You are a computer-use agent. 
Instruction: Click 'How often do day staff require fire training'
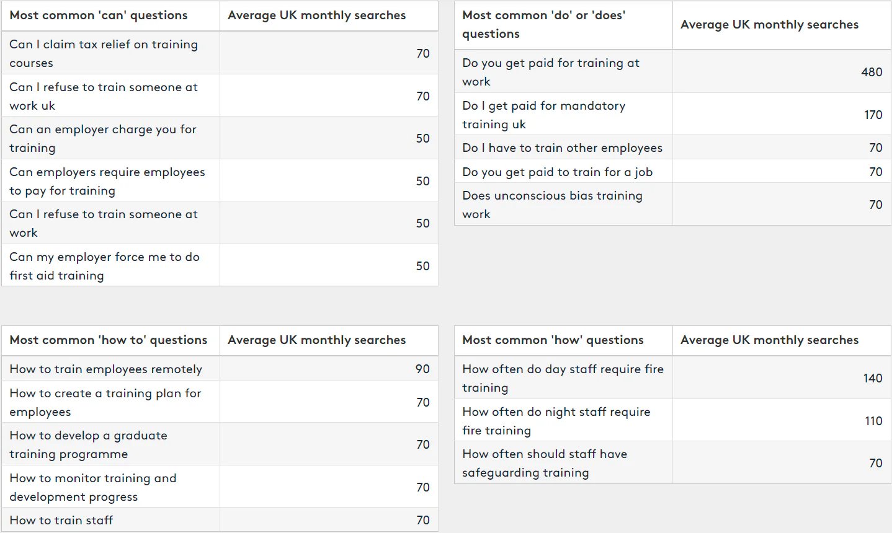563,378
